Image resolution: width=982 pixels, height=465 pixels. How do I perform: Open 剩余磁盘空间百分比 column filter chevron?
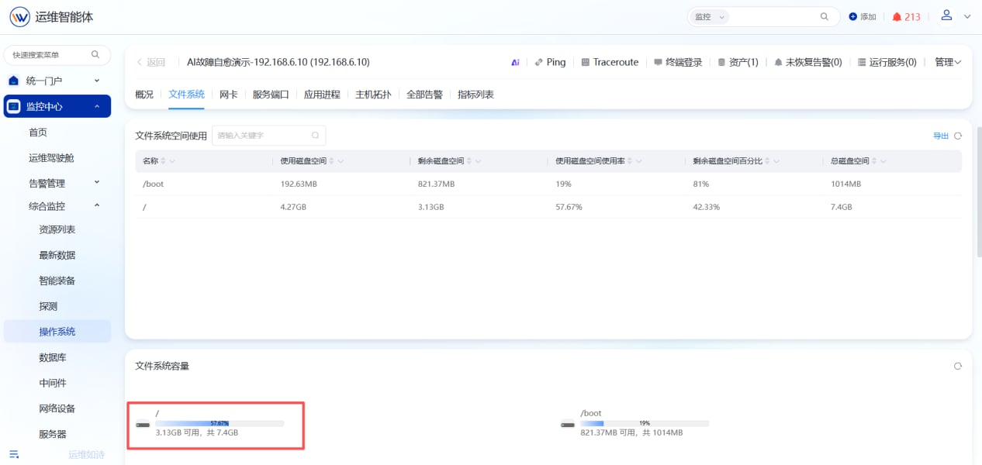pyautogui.click(x=776, y=161)
